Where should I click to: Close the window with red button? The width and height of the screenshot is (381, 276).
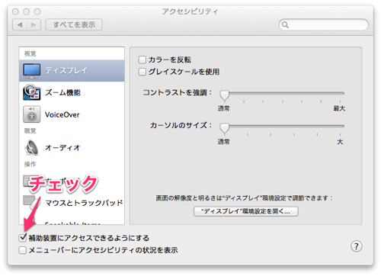pos(16,11)
